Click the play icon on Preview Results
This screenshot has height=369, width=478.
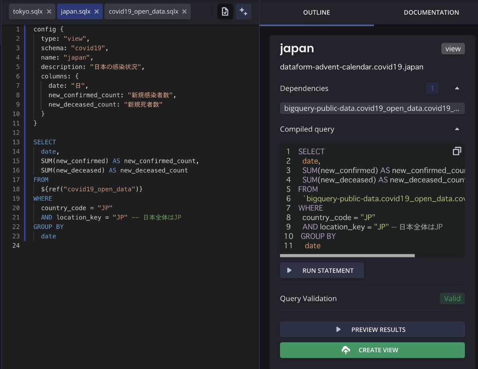(x=339, y=330)
